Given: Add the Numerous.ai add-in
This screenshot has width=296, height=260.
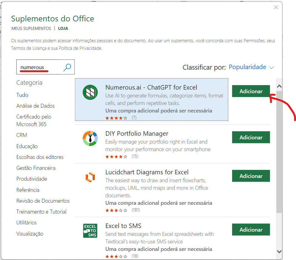Looking at the screenshot, I should (251, 91).
